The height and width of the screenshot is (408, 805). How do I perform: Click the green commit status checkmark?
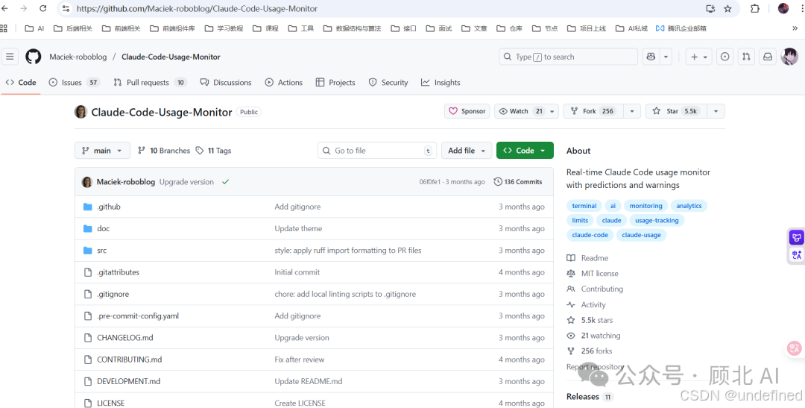coord(225,181)
